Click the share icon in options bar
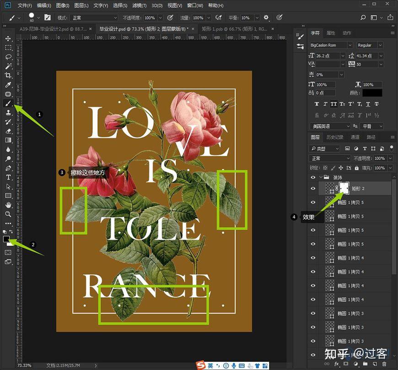Image resolution: width=398 pixels, height=370 pixels. [x=390, y=17]
